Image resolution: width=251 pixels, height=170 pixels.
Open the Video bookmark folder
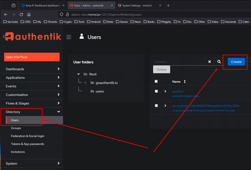[213, 22]
